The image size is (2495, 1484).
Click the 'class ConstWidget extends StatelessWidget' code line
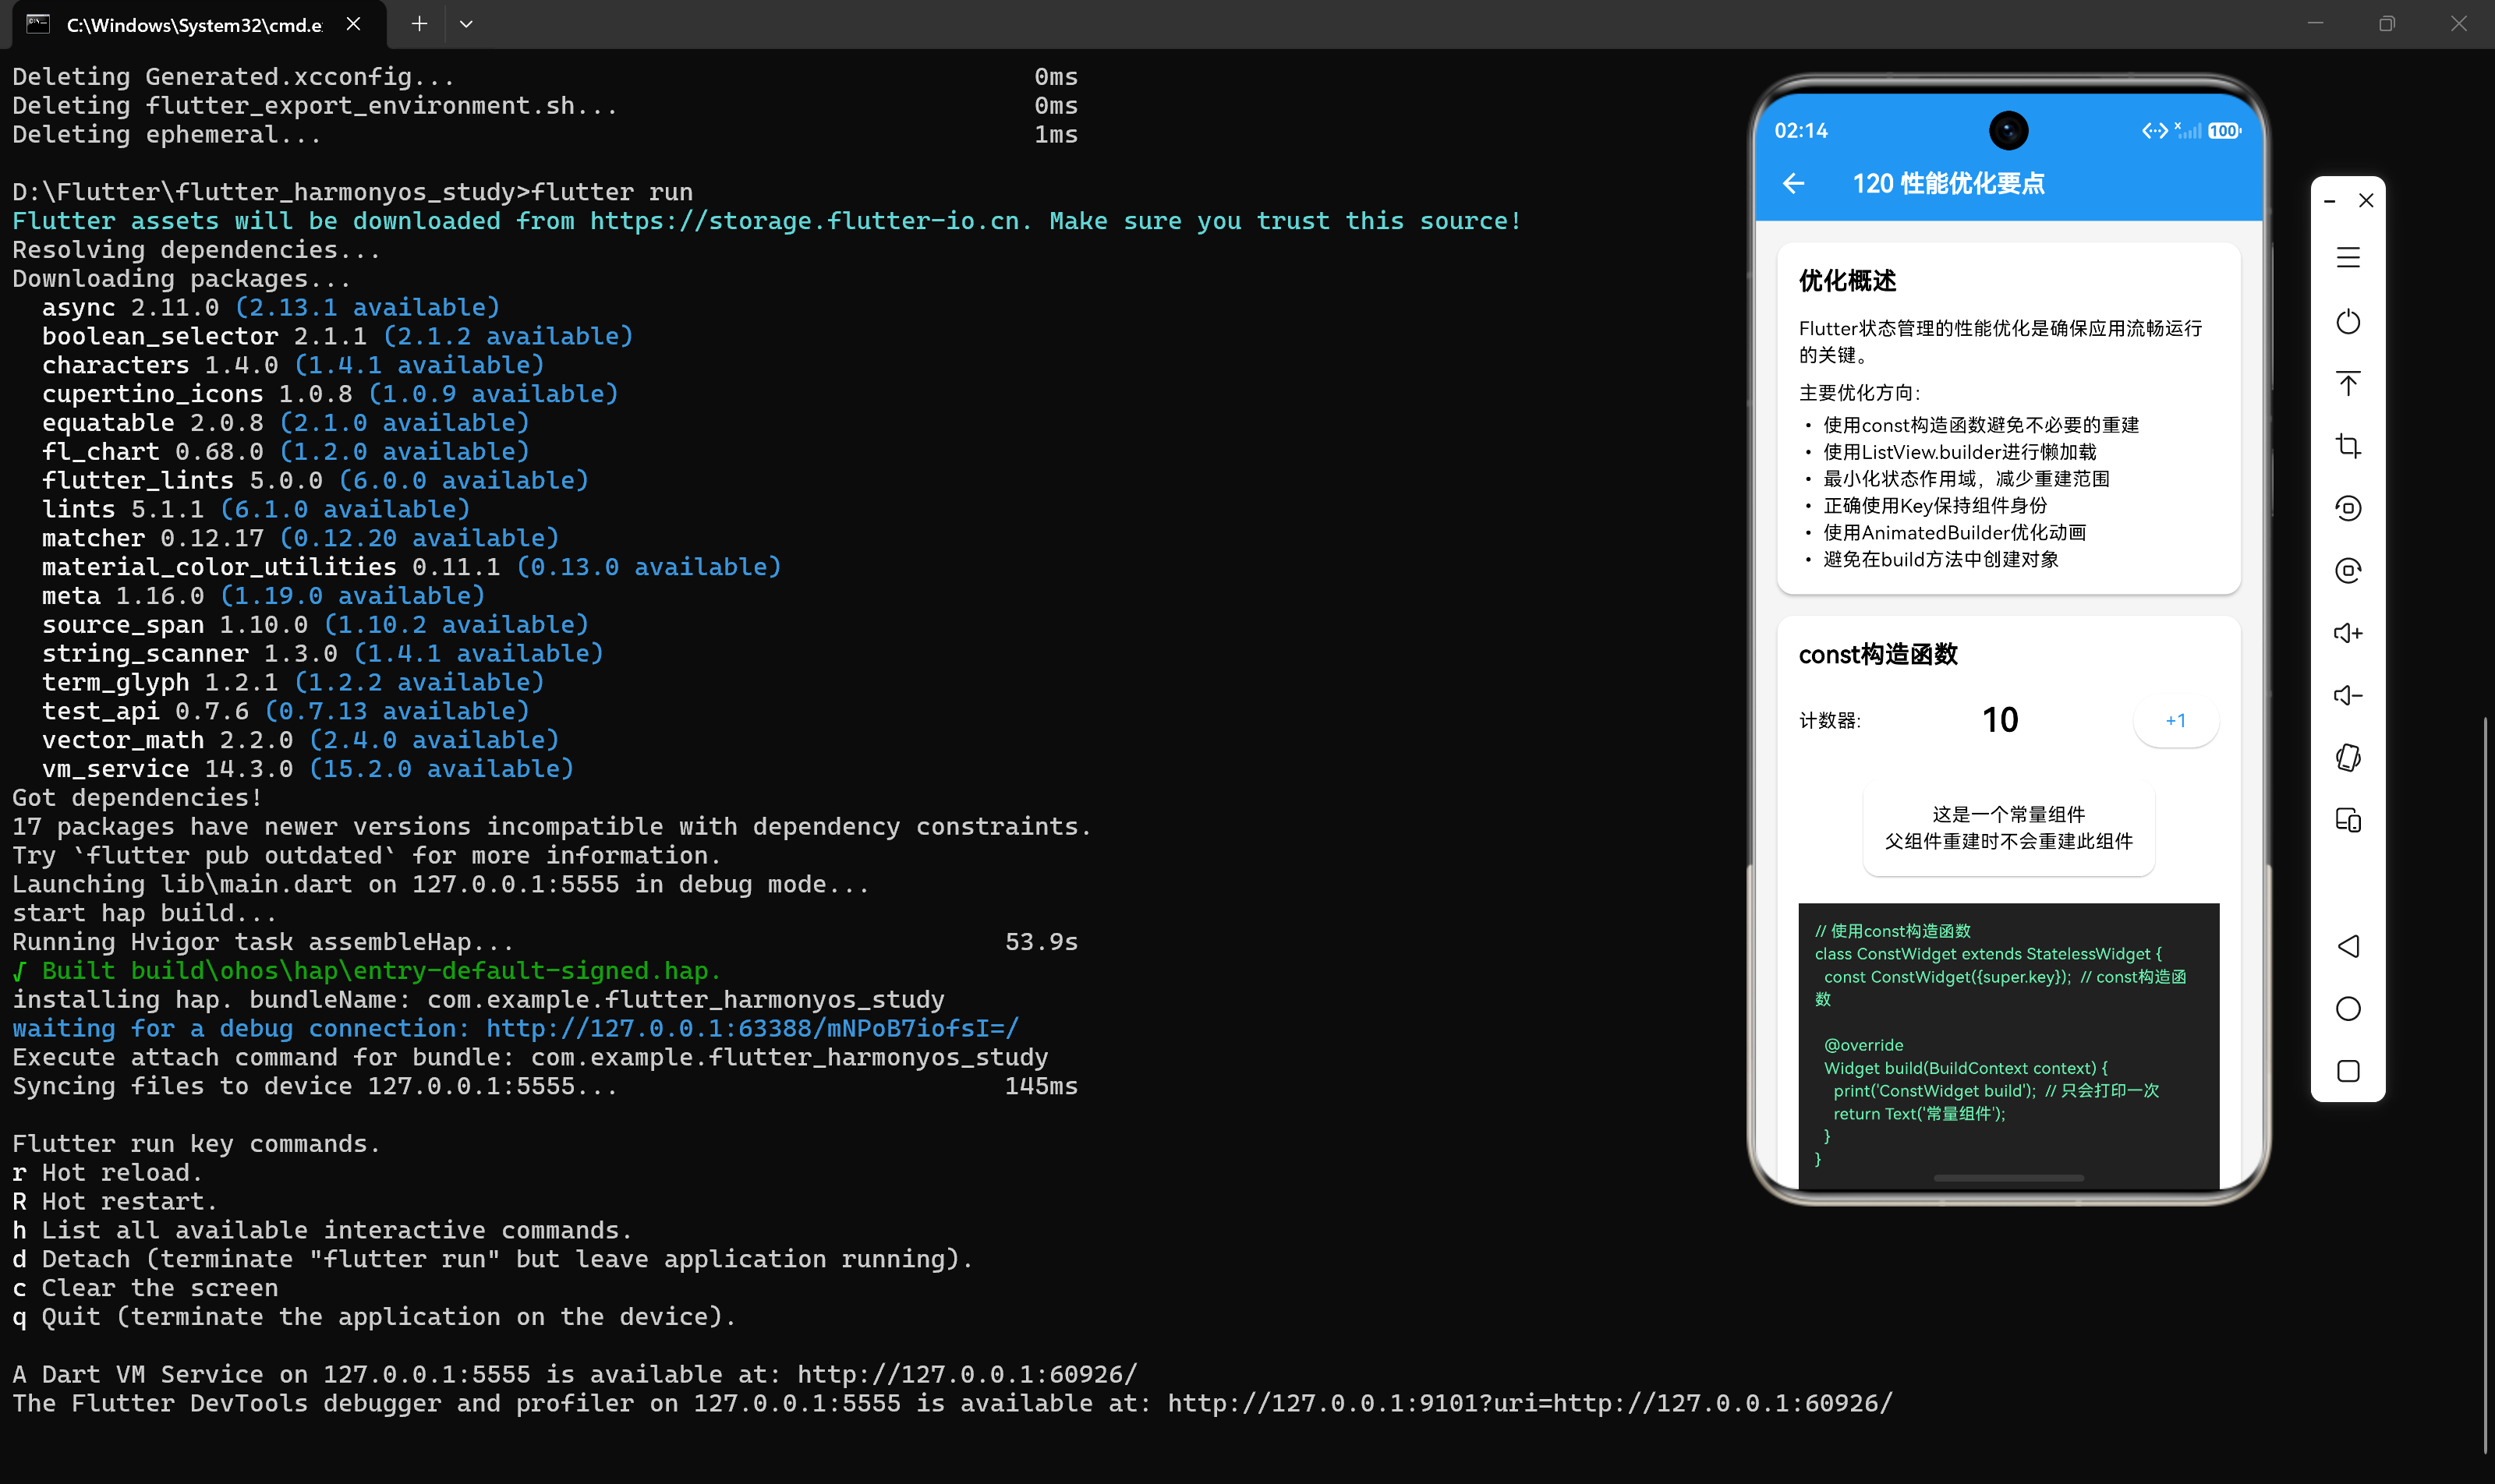(x=1989, y=954)
